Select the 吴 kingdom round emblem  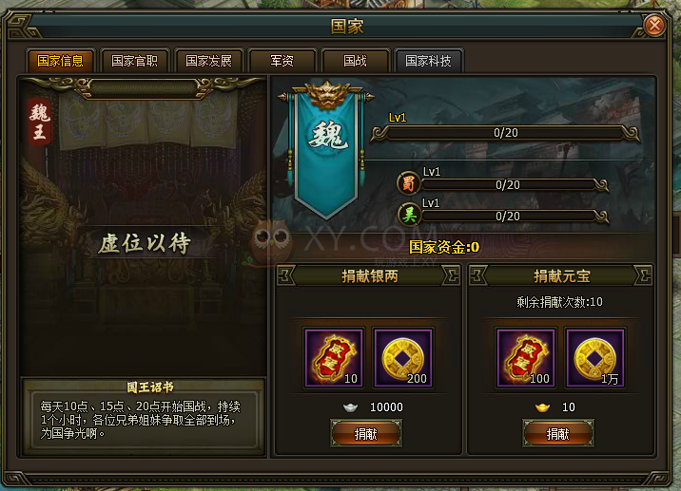pos(409,215)
